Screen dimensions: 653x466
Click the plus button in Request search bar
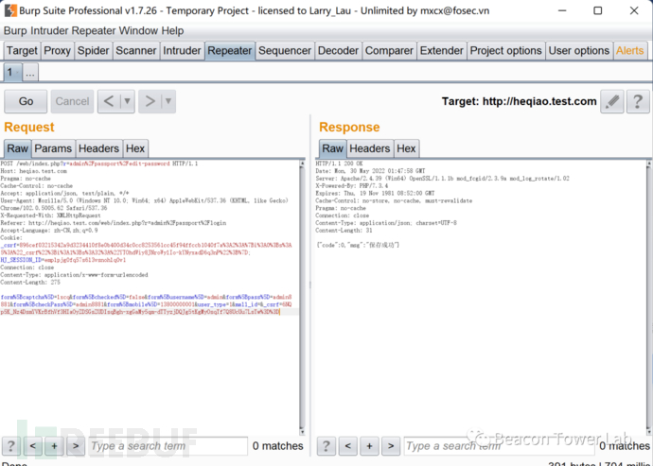[x=54, y=446]
